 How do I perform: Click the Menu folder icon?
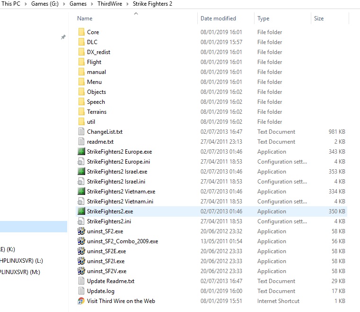point(81,82)
